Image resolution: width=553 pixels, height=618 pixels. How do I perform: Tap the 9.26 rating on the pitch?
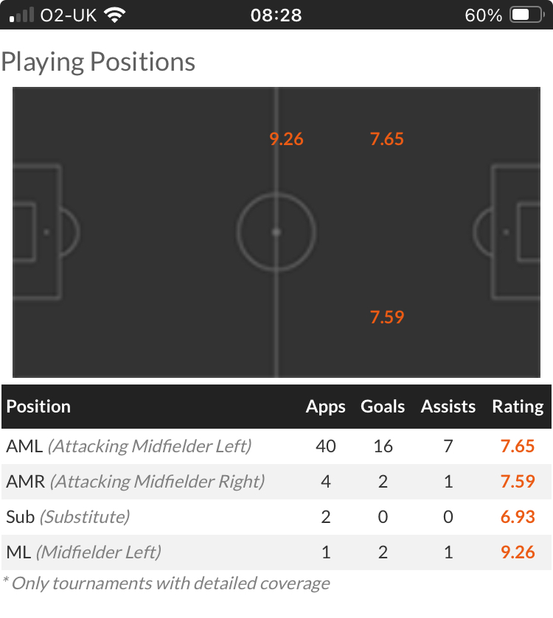pyautogui.click(x=286, y=138)
